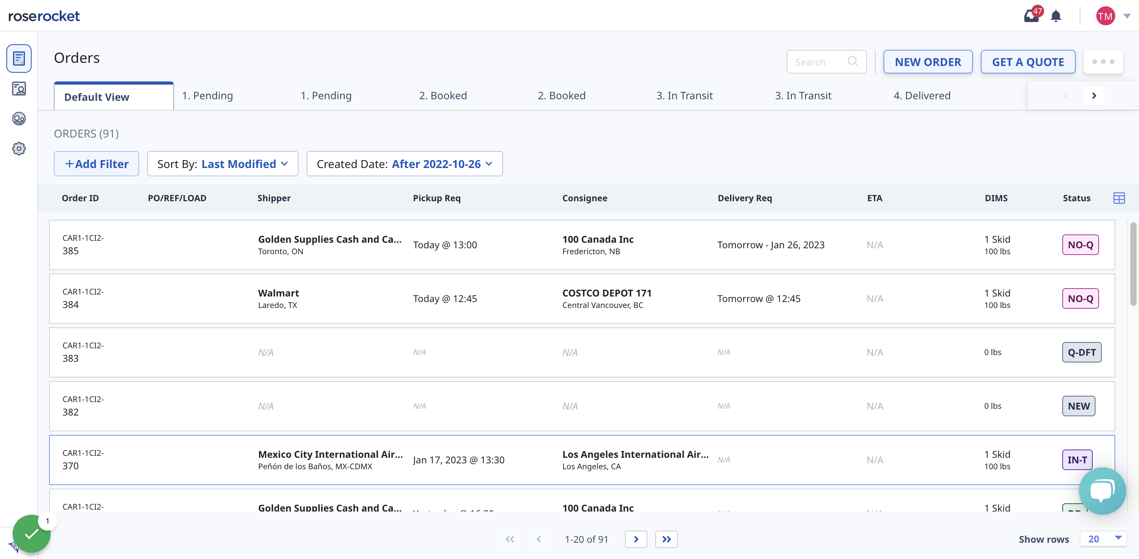The height and width of the screenshot is (559, 1139).
Task: Click the Add Filter button
Action: click(x=96, y=164)
